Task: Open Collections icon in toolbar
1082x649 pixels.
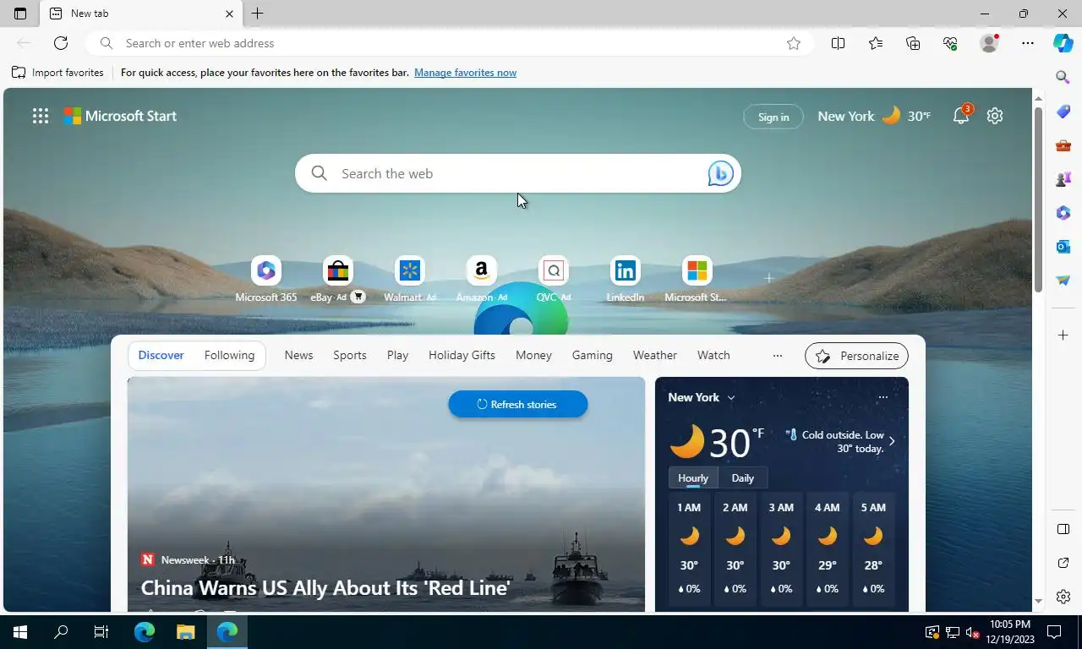Action: point(913,43)
